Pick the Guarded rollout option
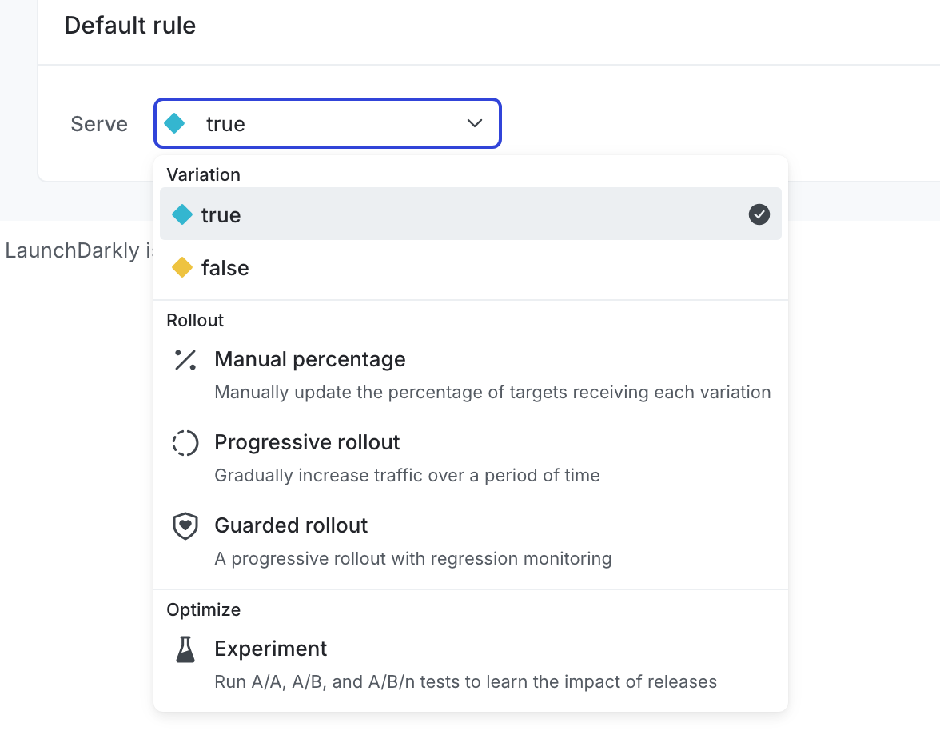The image size is (940, 755). click(291, 526)
